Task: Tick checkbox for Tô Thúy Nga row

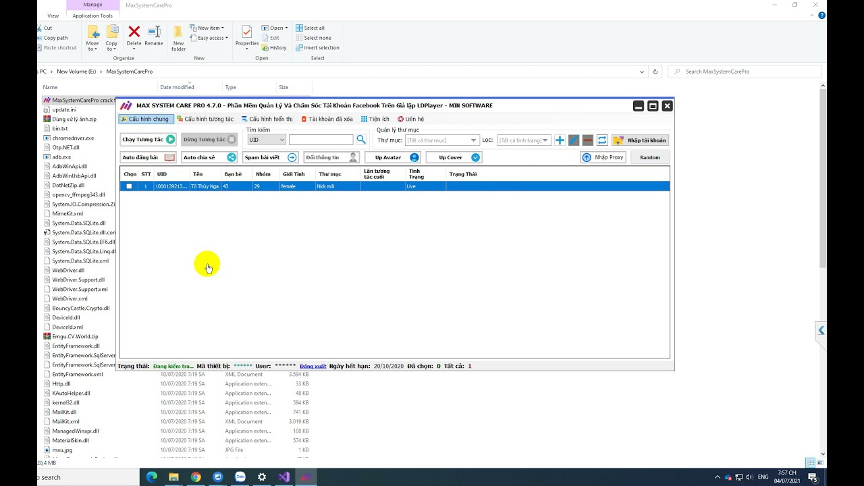Action: tap(129, 186)
